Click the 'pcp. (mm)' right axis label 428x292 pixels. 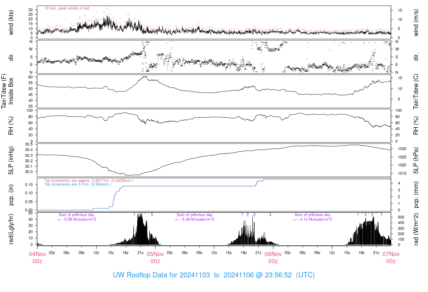coord(416,194)
